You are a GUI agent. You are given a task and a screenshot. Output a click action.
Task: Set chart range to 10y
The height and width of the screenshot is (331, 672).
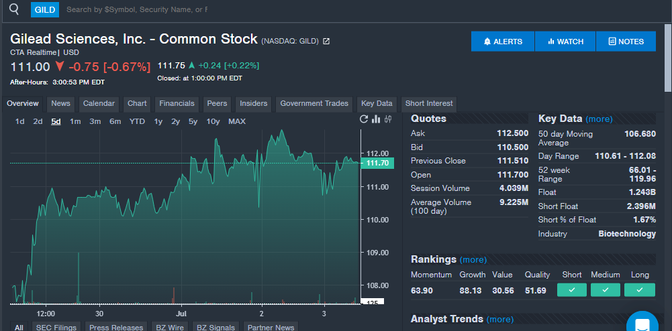coord(213,121)
